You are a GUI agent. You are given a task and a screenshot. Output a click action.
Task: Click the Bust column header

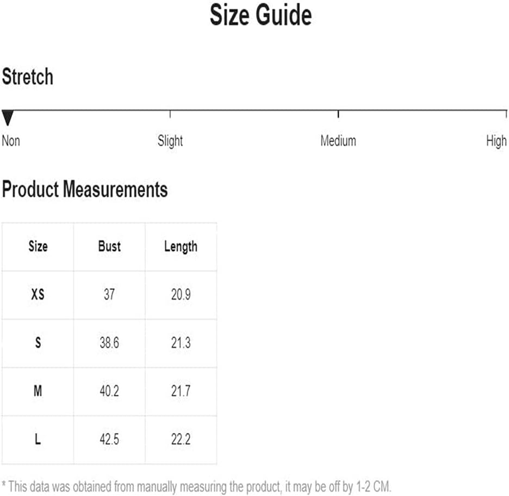click(x=109, y=246)
